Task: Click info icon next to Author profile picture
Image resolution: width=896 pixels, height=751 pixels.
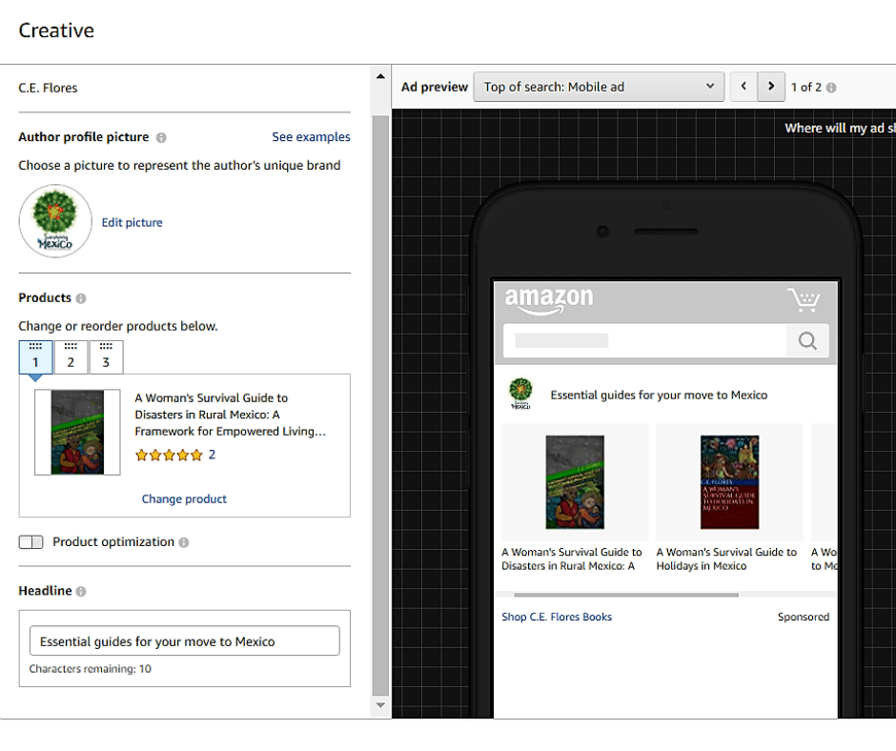Action: [161, 137]
